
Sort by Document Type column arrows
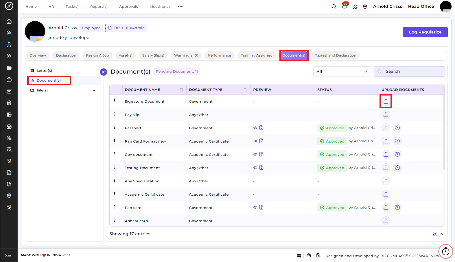[246, 90]
